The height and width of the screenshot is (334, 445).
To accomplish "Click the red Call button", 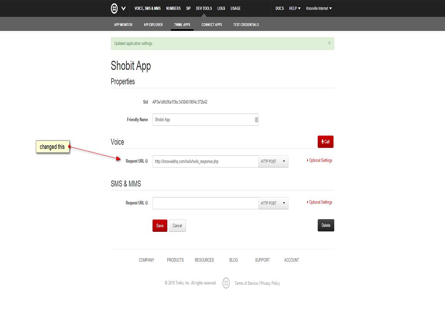I will pyautogui.click(x=325, y=142).
